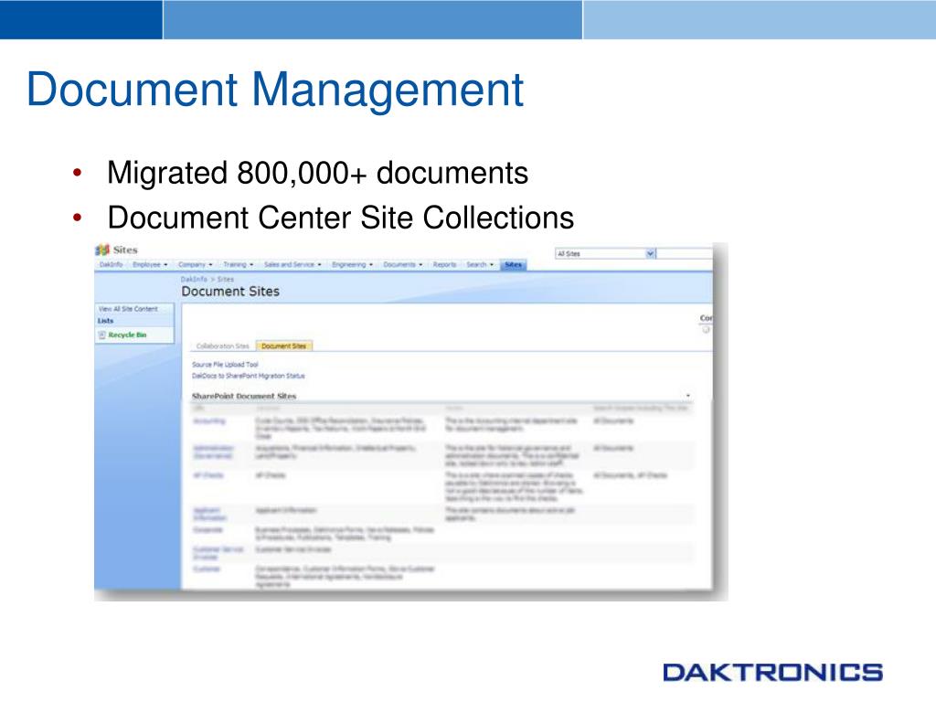This screenshot has height=702, width=936.
Task: Click the SharePoint Document Sites heading
Action: 243,396
